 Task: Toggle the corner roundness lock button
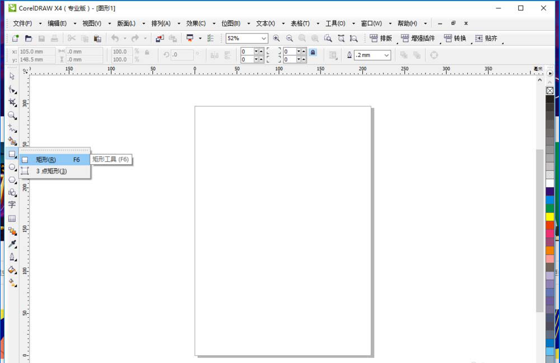tap(313, 52)
